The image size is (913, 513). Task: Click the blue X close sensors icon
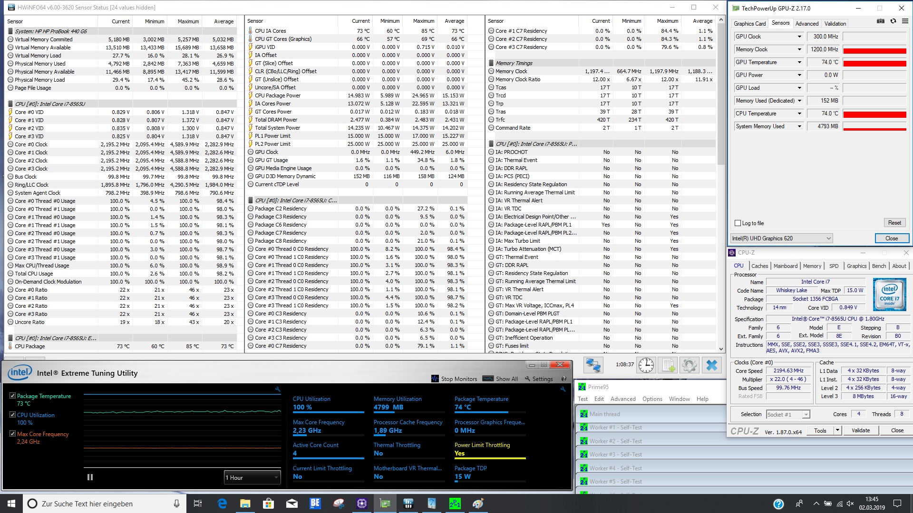click(712, 365)
